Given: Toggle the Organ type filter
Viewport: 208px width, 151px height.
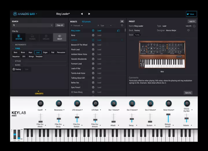Looking at the screenshot, I should [45, 52].
